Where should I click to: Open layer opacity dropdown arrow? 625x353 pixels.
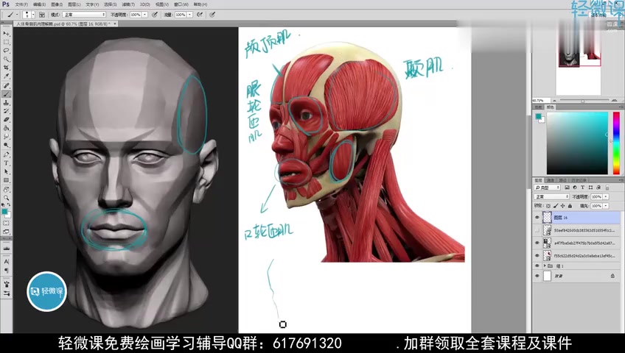[x=606, y=197]
